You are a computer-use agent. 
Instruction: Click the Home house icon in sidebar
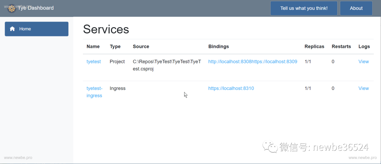point(12,29)
